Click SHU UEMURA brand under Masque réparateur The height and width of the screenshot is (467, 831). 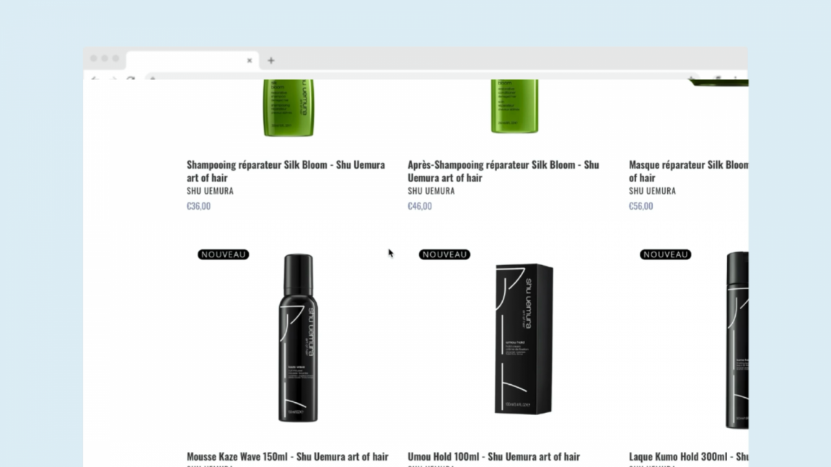(x=652, y=190)
